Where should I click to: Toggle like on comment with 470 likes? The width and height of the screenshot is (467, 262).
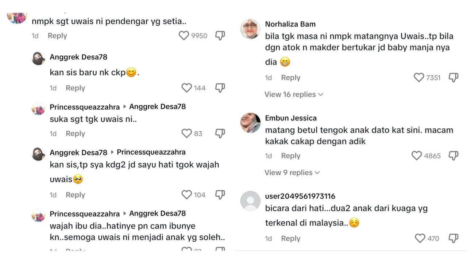[420, 239]
